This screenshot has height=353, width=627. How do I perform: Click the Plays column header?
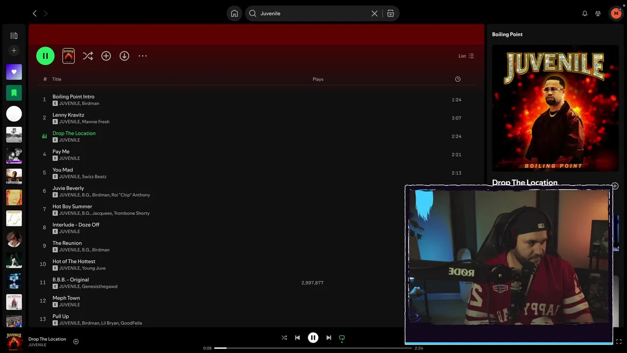point(318,79)
